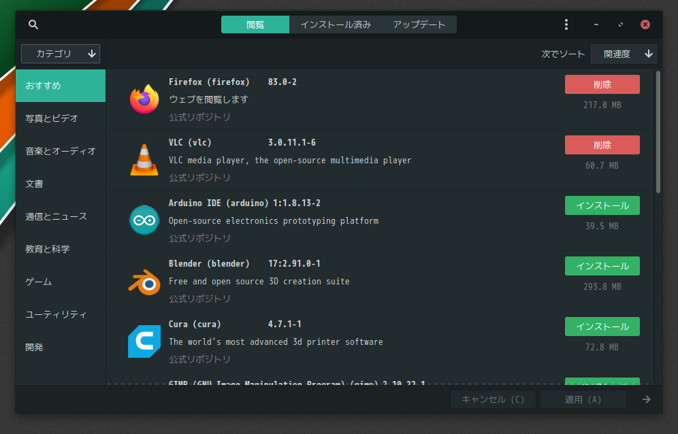Image resolution: width=678 pixels, height=434 pixels.
Task: Open the search magnifier icon
Action: (x=33, y=24)
